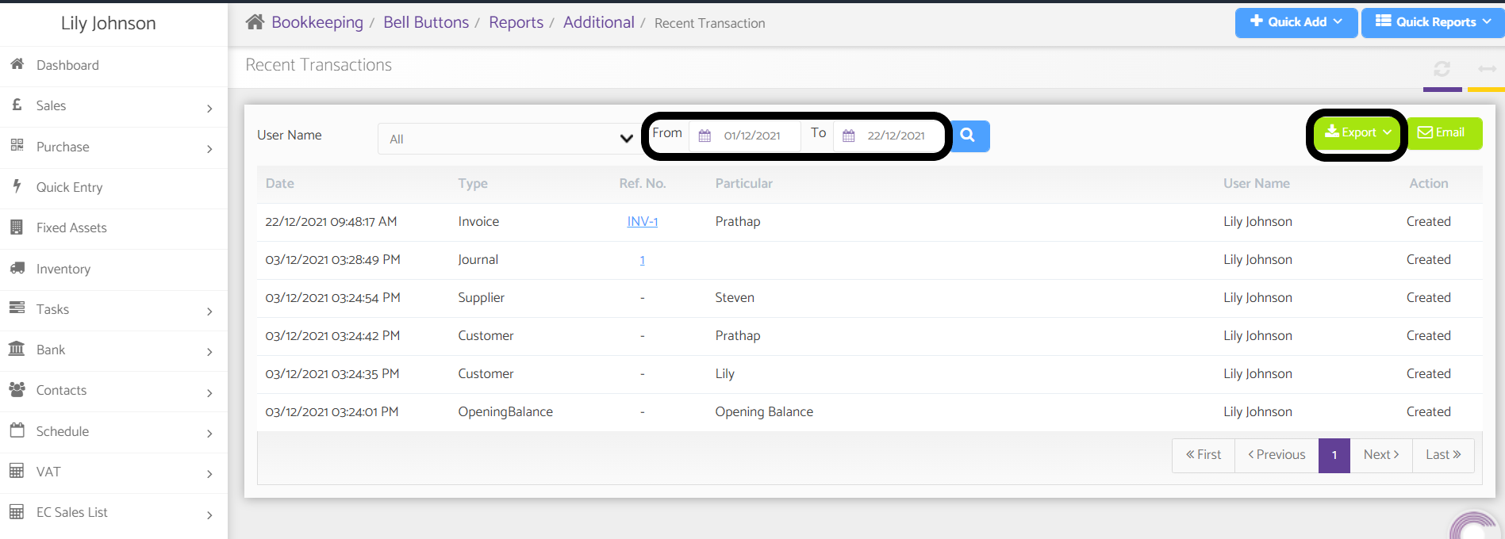Go to First page in pagination
Viewport: 1505px width, 539px height.
[1204, 455]
